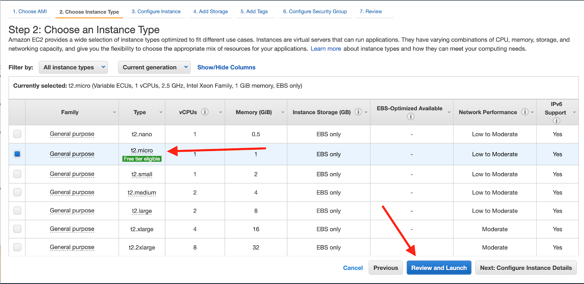
Task: Open Instance Storage column sort arrow
Action: [x=366, y=112]
